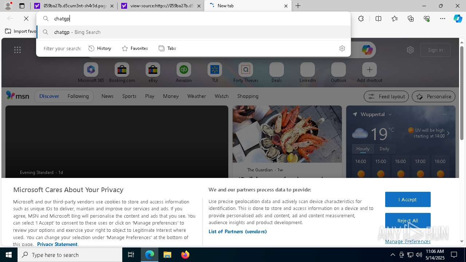Open the Forty Thieves shortcut
466x262 pixels.
coord(246,73)
